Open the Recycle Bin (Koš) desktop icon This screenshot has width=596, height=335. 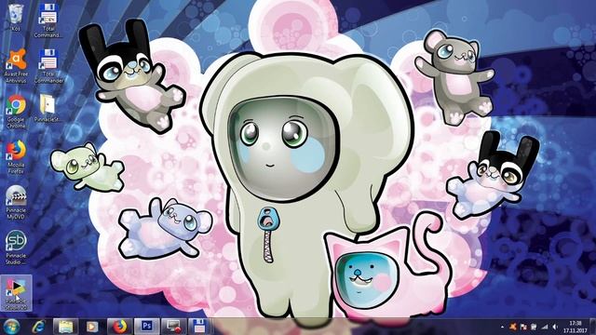(x=16, y=17)
